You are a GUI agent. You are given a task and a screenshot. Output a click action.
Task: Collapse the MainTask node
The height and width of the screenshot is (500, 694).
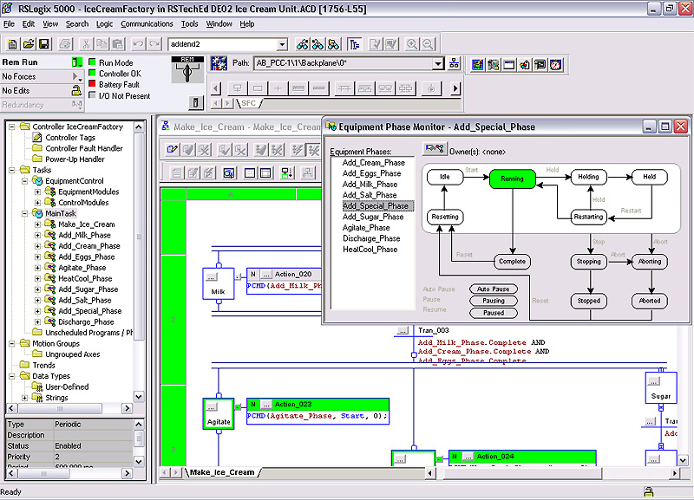pyautogui.click(x=25, y=213)
